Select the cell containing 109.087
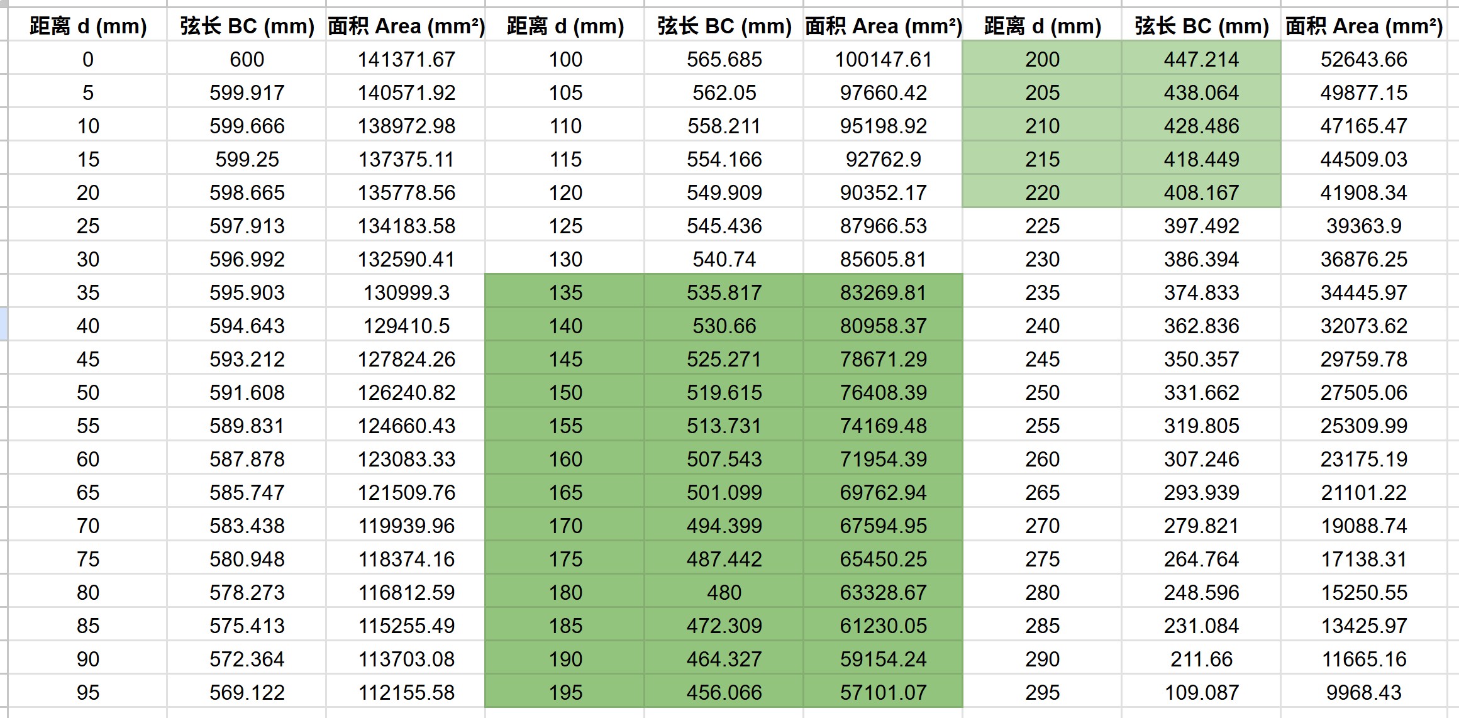The height and width of the screenshot is (718, 1459). coord(1201,692)
